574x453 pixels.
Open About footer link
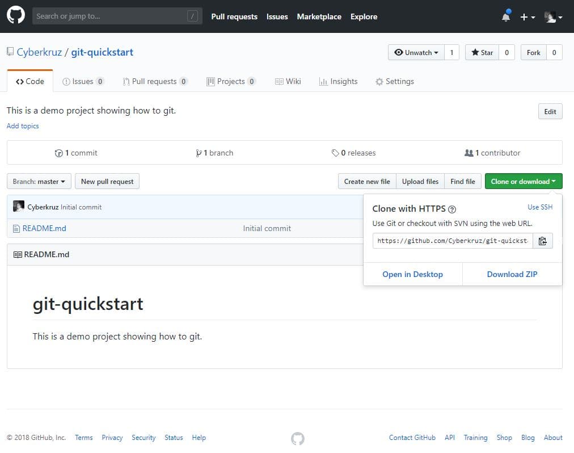click(x=553, y=437)
